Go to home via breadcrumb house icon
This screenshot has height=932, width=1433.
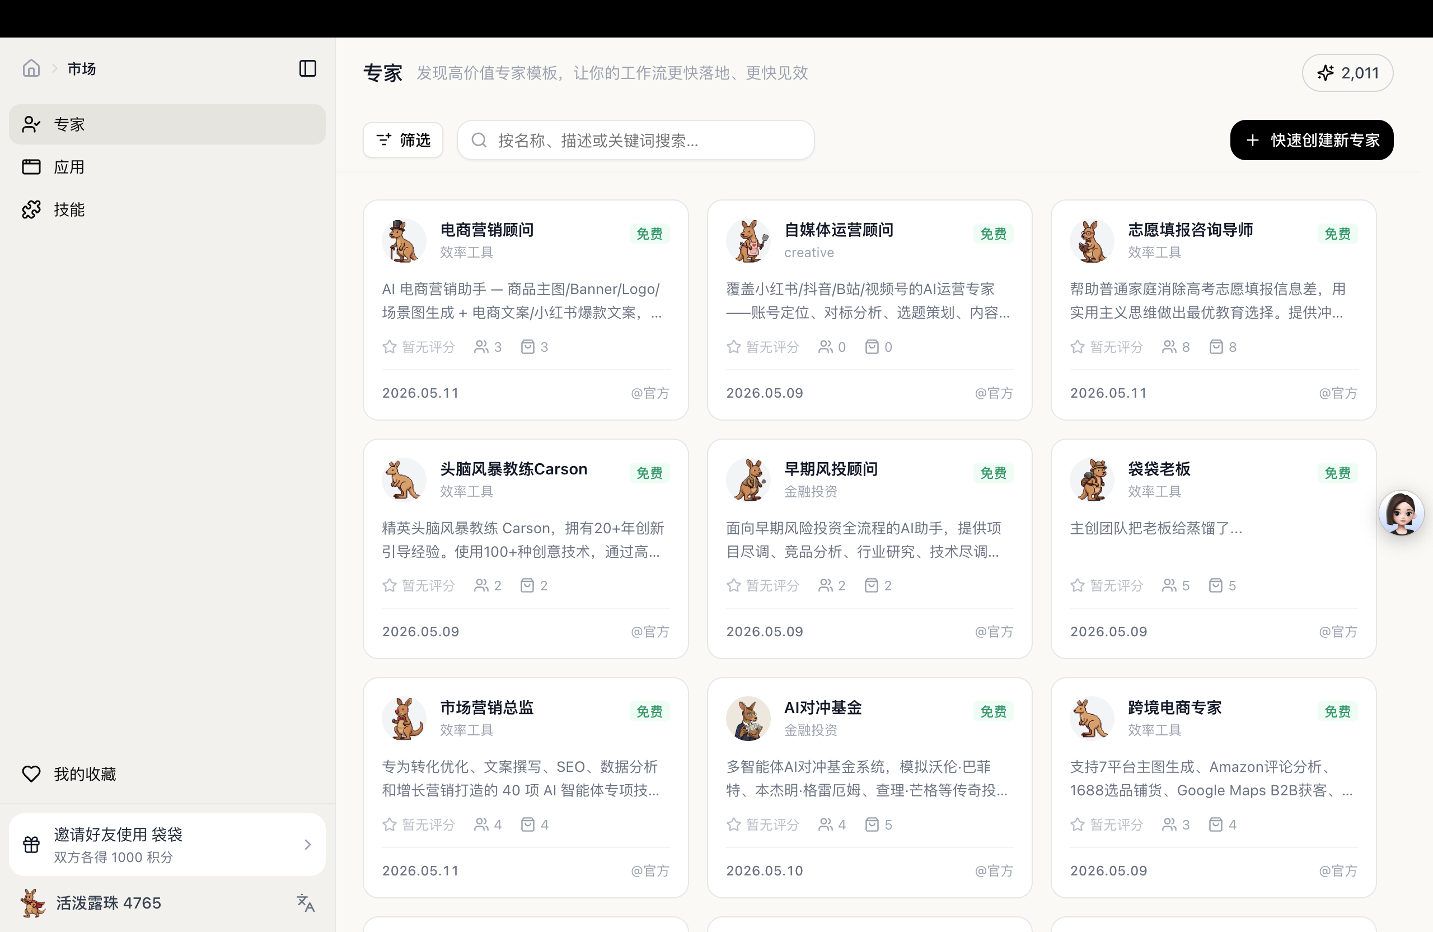coord(31,69)
